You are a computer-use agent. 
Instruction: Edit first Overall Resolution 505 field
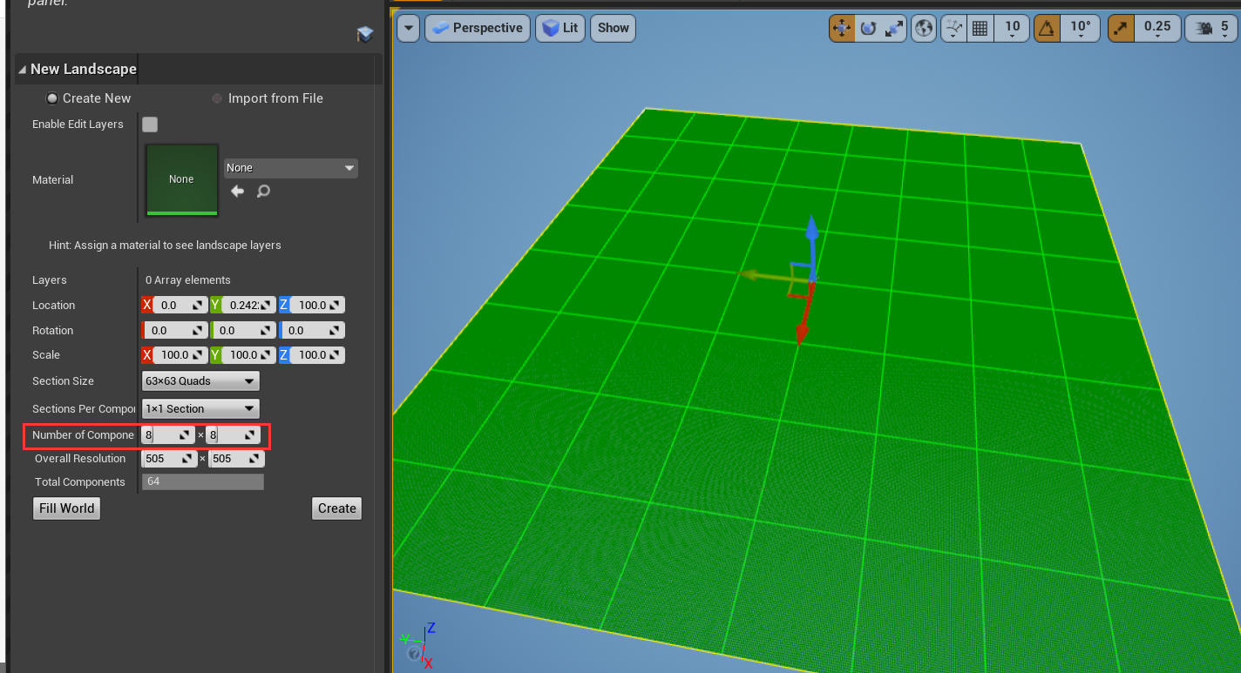(170, 459)
